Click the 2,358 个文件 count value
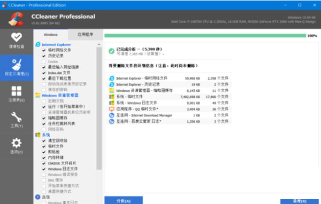 coord(218,79)
